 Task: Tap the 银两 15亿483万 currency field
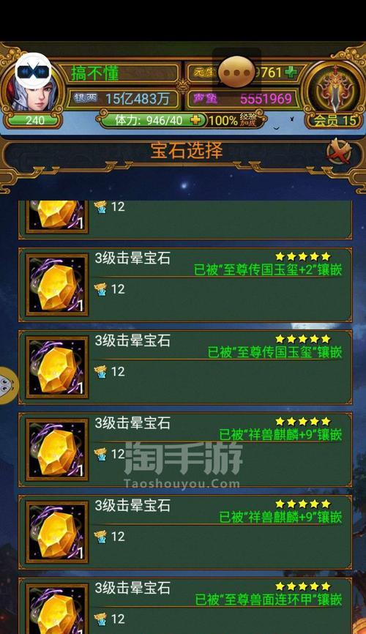click(122, 99)
